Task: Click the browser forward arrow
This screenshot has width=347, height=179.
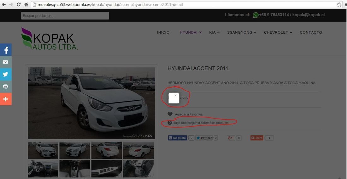Action: (x=11, y=4)
